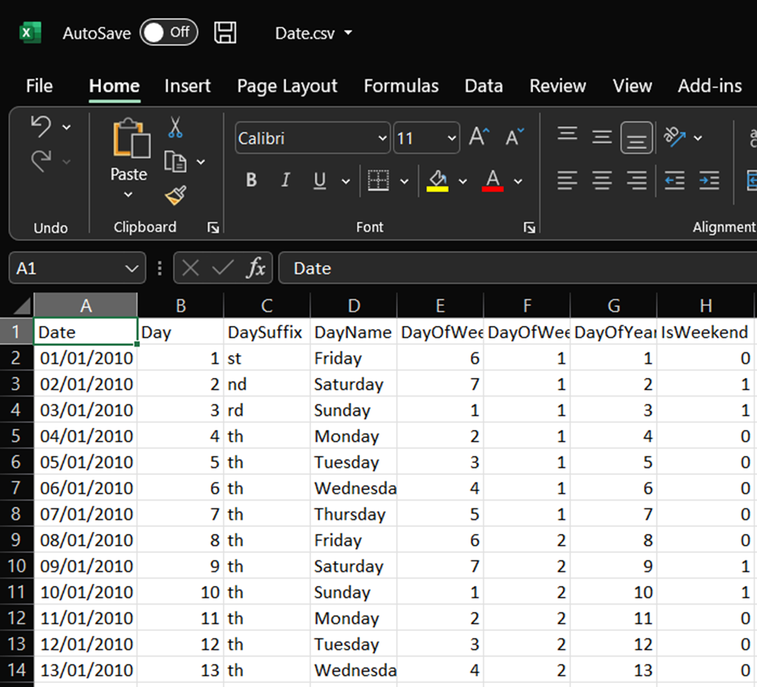Image resolution: width=757 pixels, height=687 pixels.
Task: Open the Date.csv file name dropdown
Action: [348, 33]
